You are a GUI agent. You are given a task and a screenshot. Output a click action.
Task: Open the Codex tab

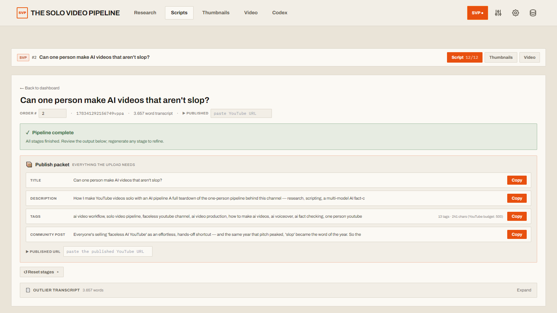click(x=280, y=13)
